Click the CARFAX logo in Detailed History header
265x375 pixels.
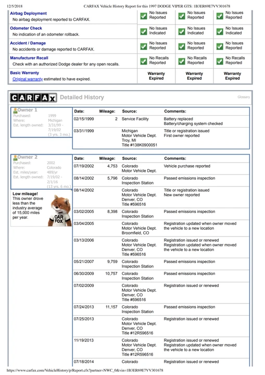[x=33, y=97]
